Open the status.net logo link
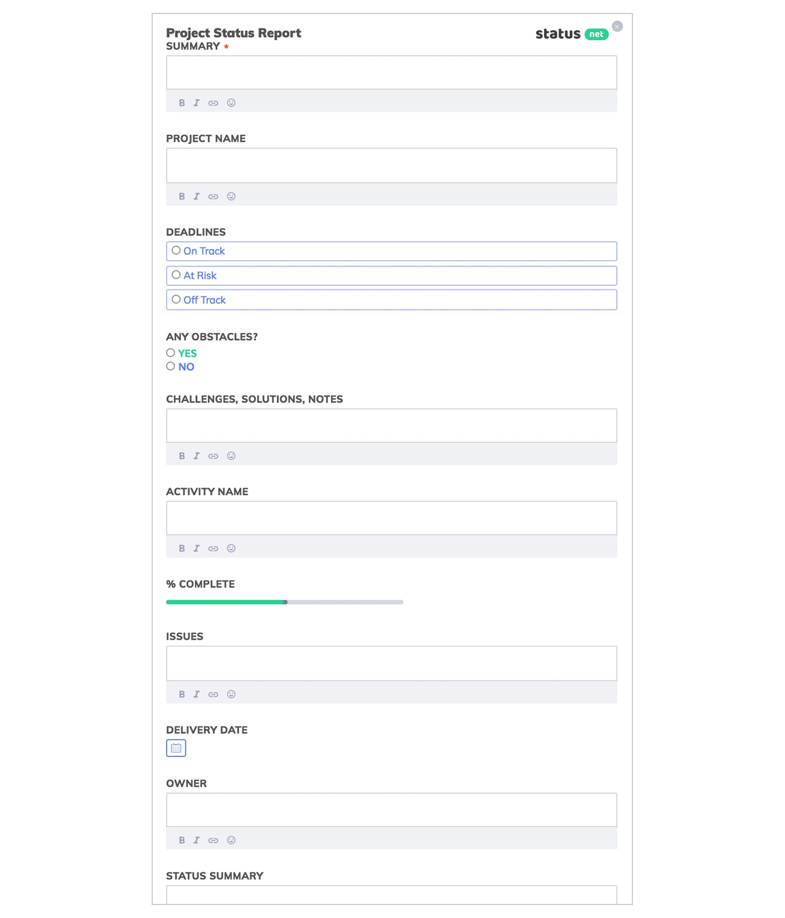785x918 pixels. coord(571,34)
